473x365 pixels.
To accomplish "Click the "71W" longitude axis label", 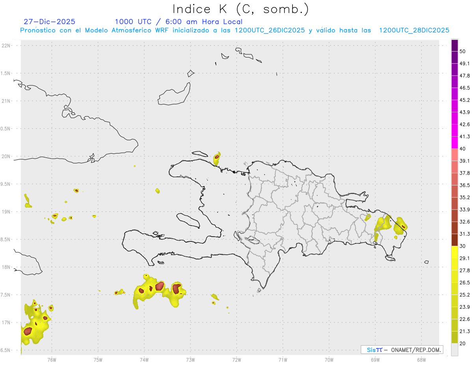I will tap(283, 359).
